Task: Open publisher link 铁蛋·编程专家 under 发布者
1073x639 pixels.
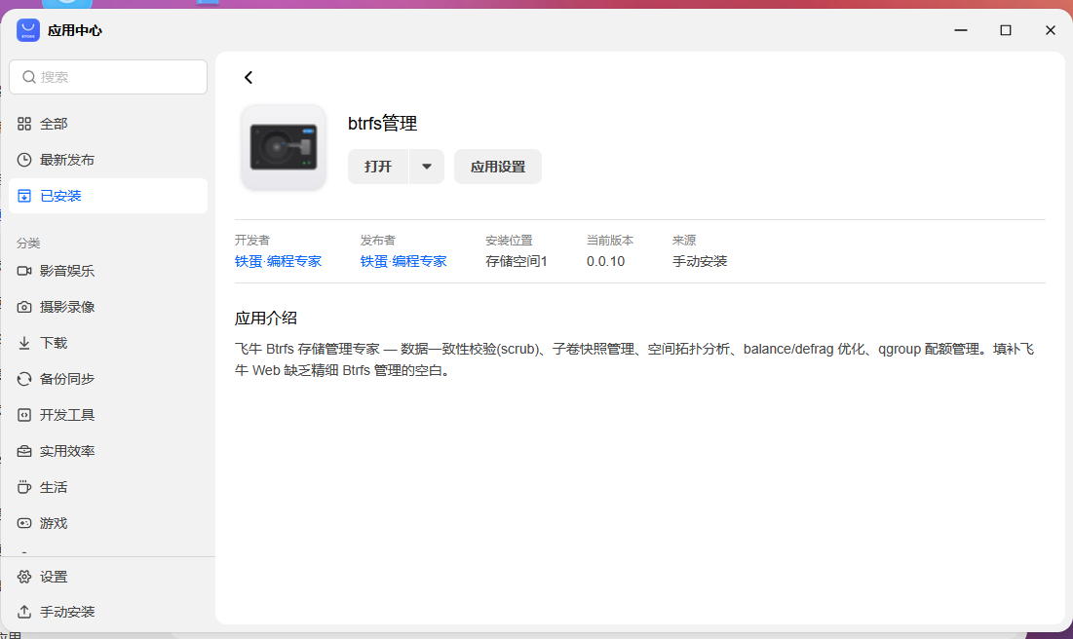Action: point(403,261)
